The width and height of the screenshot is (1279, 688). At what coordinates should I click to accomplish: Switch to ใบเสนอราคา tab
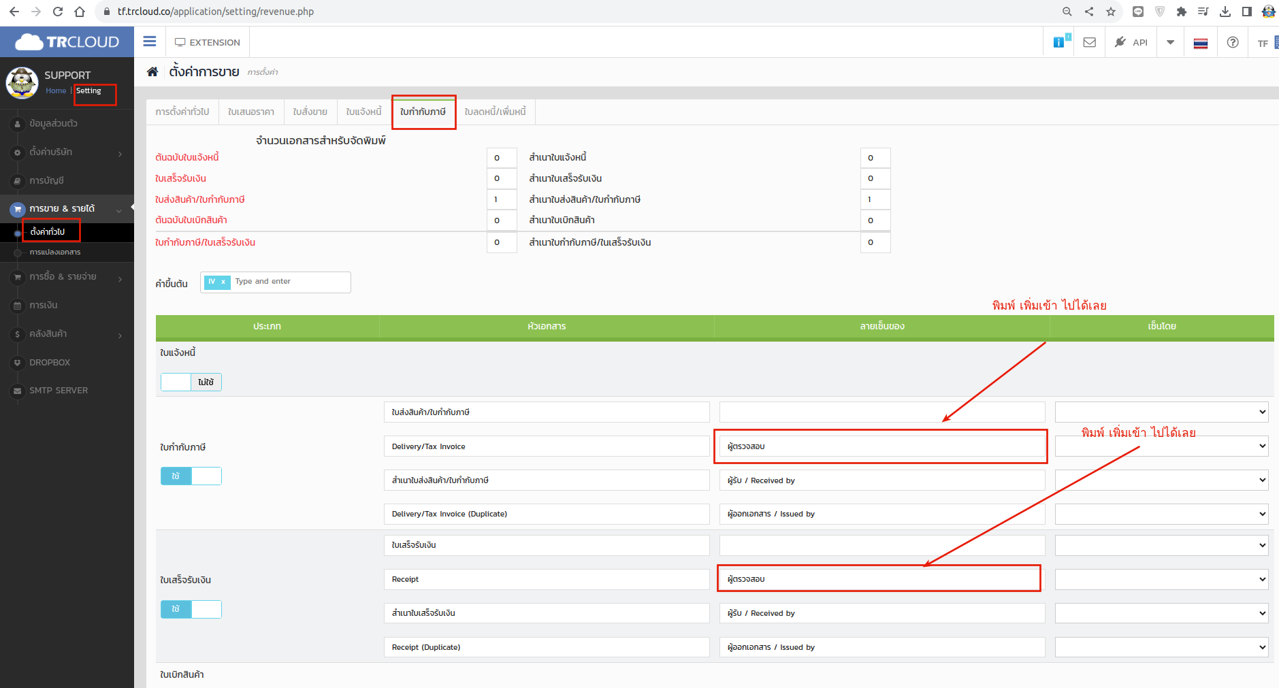coord(251,112)
